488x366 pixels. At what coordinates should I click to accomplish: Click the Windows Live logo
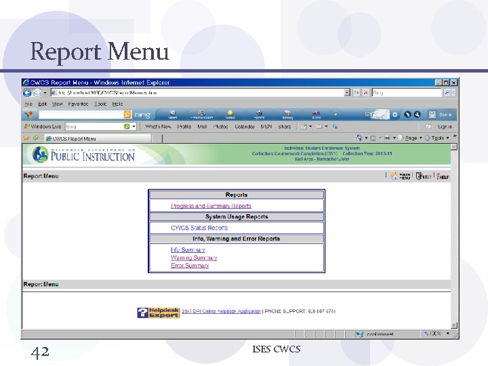[43, 126]
